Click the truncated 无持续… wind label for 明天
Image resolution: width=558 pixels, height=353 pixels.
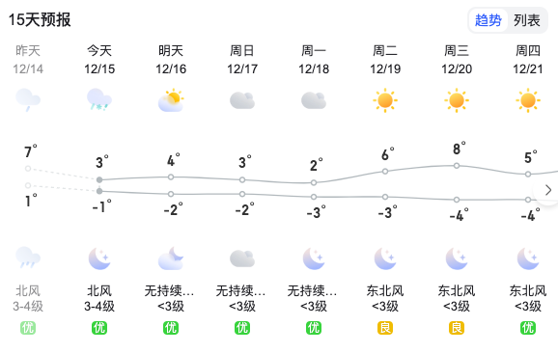click(169, 290)
